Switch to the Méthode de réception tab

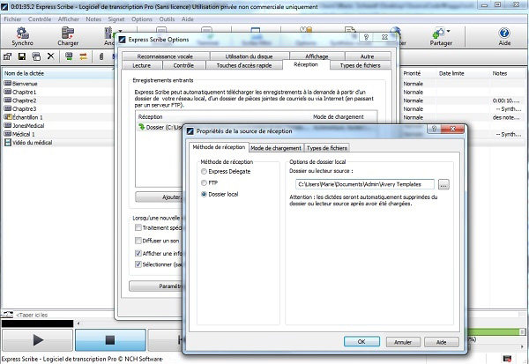(x=219, y=147)
